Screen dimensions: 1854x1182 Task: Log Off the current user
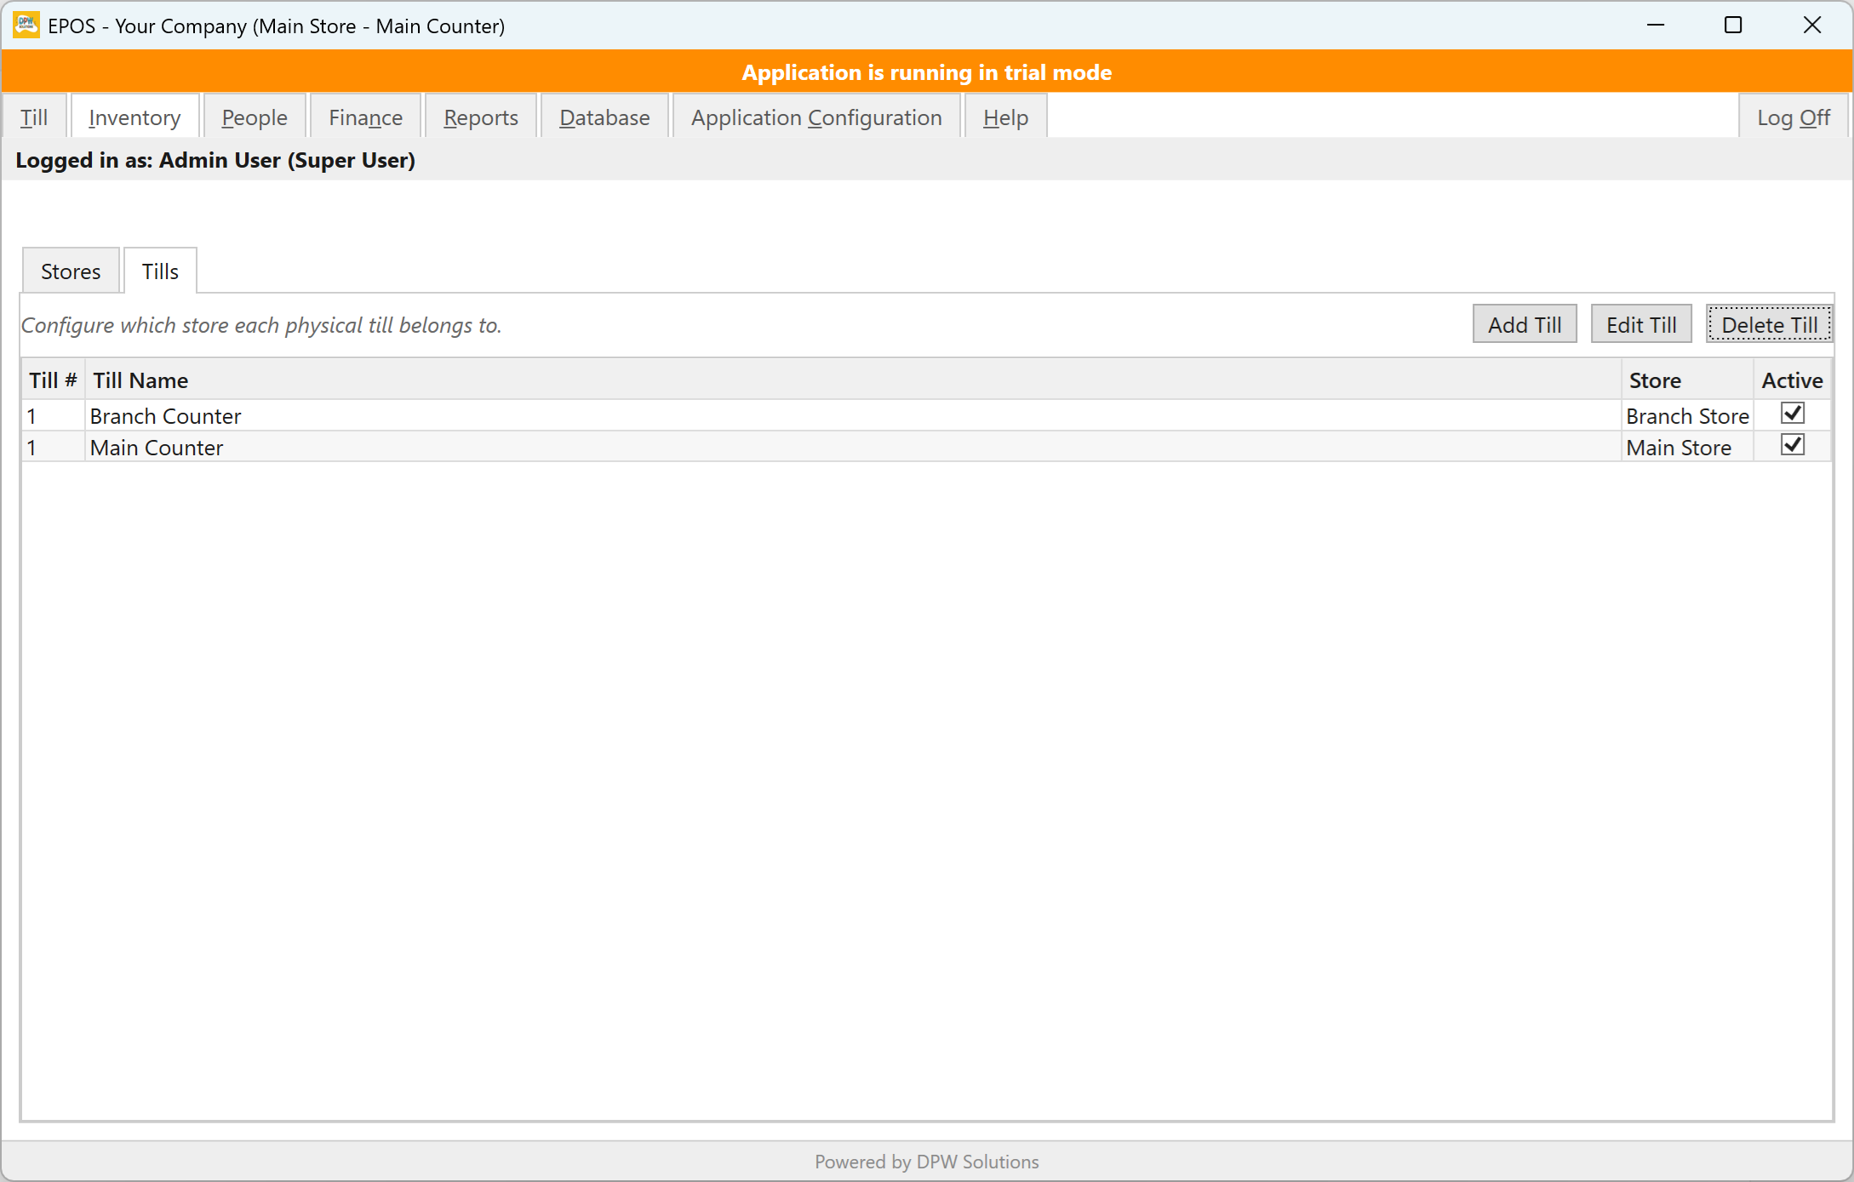tap(1794, 117)
